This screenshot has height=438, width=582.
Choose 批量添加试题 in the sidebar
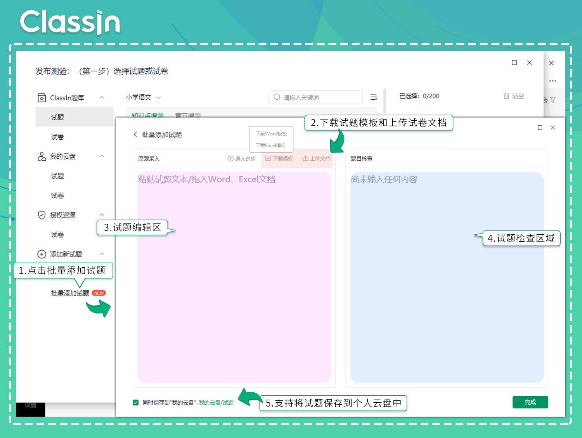[70, 293]
